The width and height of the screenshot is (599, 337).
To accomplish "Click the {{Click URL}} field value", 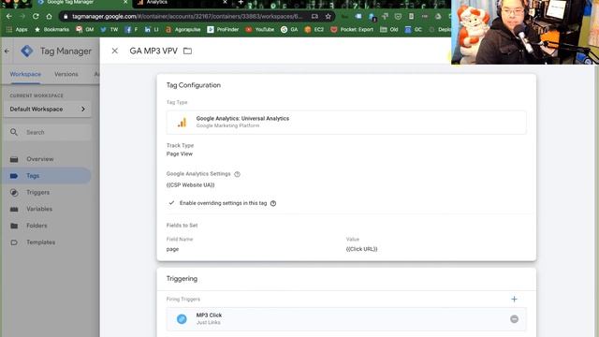I will point(361,249).
